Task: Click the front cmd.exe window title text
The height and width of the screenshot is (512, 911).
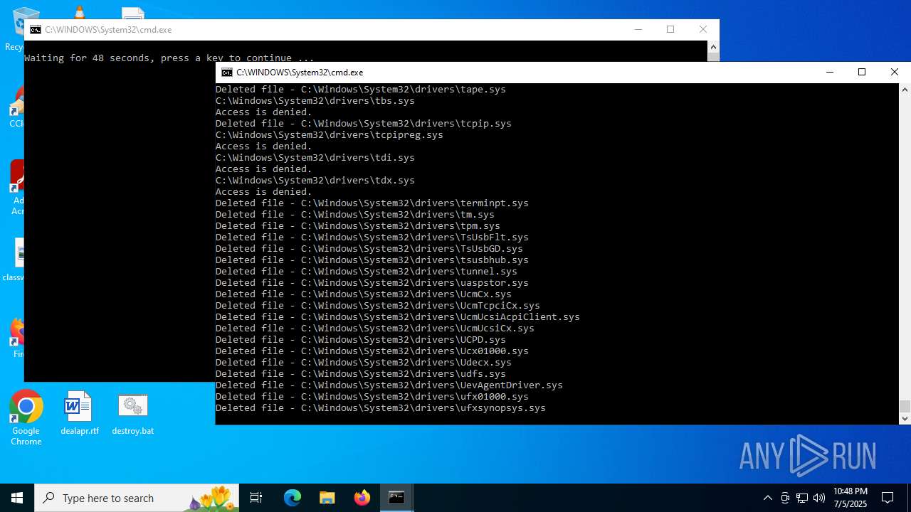Action: (x=300, y=72)
